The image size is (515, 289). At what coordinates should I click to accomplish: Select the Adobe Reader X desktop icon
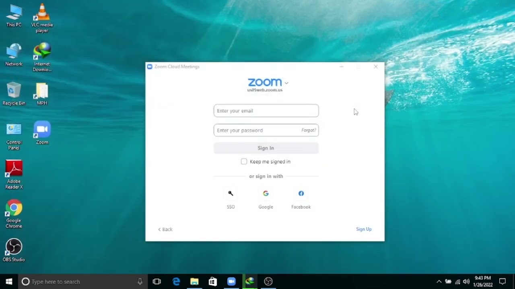tap(14, 175)
